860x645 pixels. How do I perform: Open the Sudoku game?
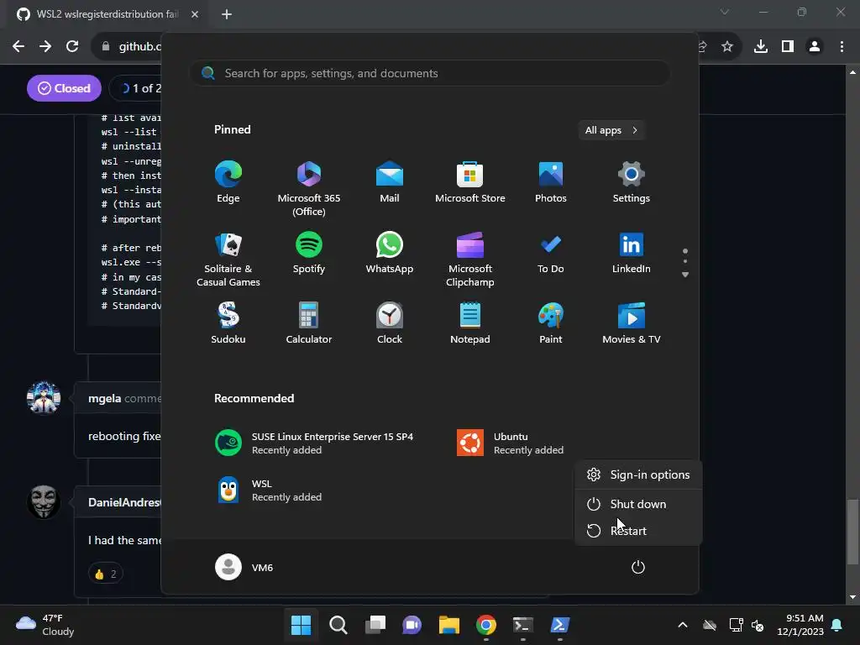(228, 322)
